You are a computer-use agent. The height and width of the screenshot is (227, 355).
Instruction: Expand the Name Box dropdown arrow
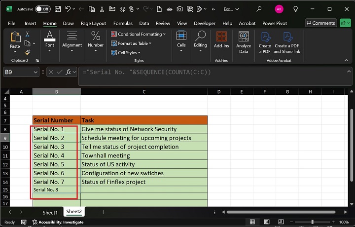tap(35, 72)
